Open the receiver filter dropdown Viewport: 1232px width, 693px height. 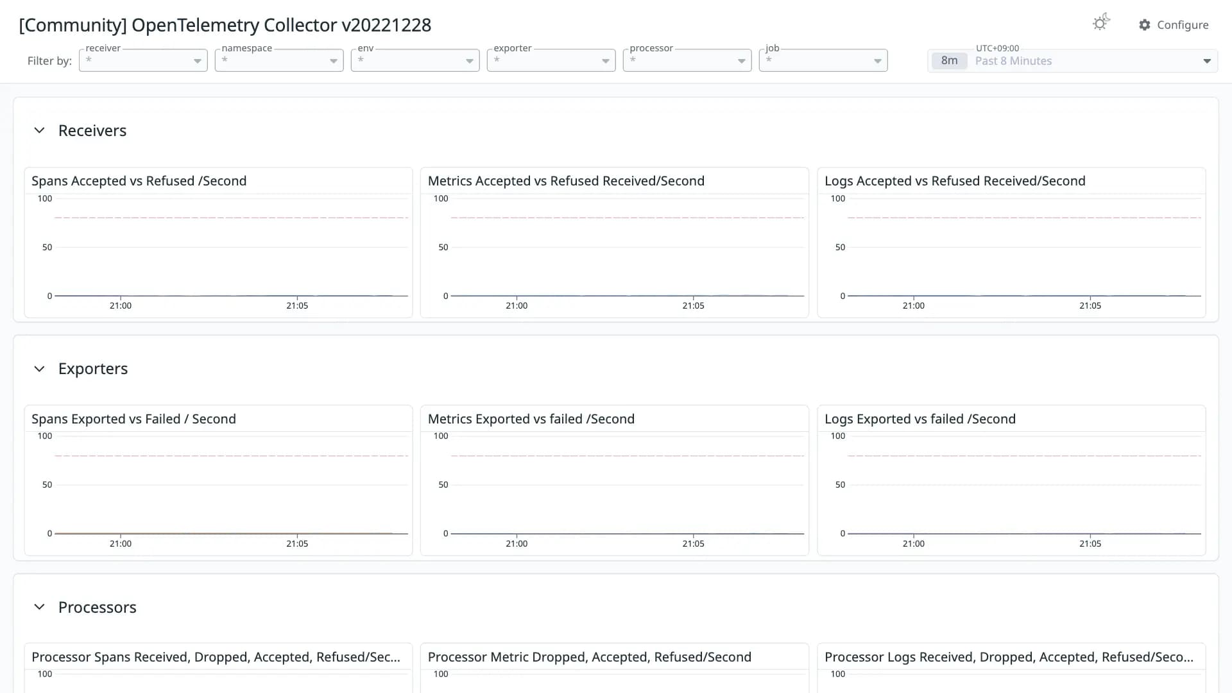[143, 60]
